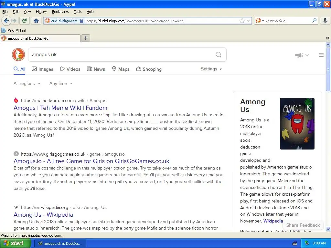
Task: Click the 8:00 AM taskbar clock
Action: 319,243
